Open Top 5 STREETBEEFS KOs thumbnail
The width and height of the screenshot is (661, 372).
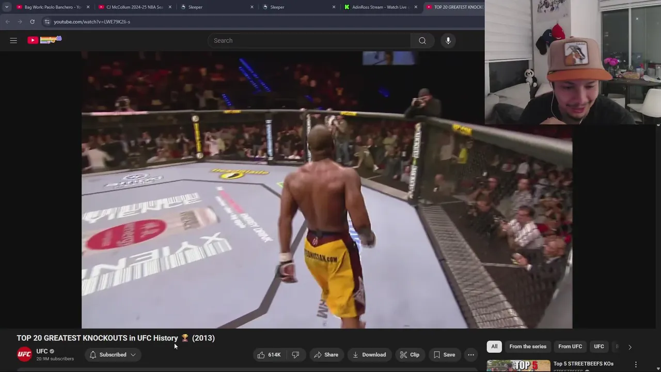pos(518,366)
